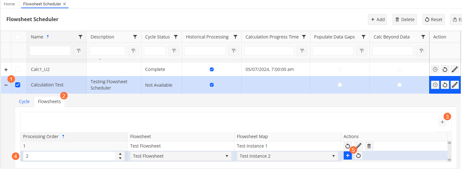
Task: Clear the Calculation Progress Time filter
Action: 302,51
